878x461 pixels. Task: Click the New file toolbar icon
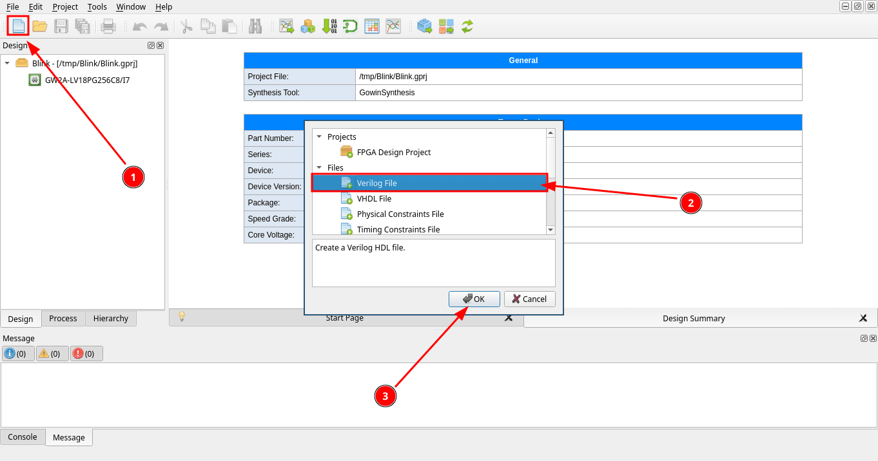click(18, 26)
